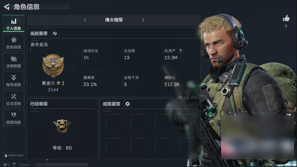Open the 信誉档案 reputation icon
The width and height of the screenshot is (297, 167).
(x=14, y=115)
